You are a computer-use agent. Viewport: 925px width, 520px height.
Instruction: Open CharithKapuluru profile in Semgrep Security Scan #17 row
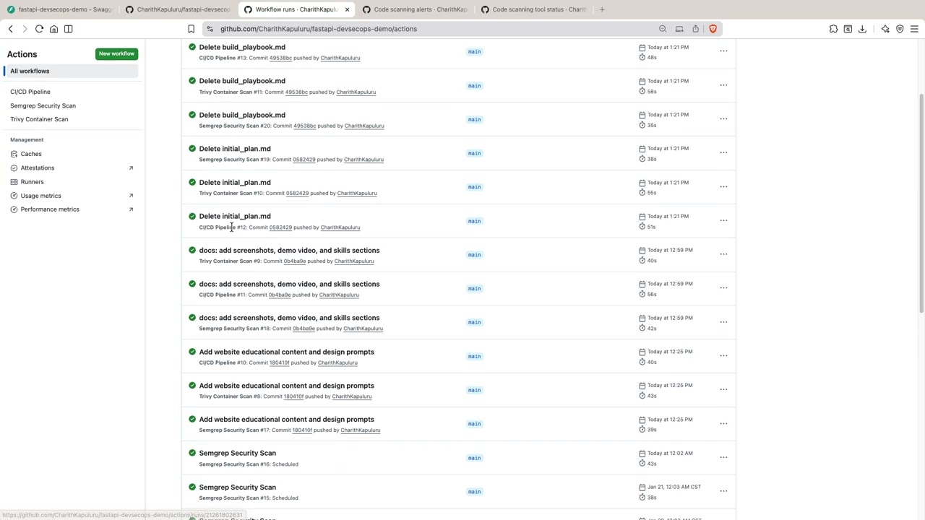tap(360, 430)
